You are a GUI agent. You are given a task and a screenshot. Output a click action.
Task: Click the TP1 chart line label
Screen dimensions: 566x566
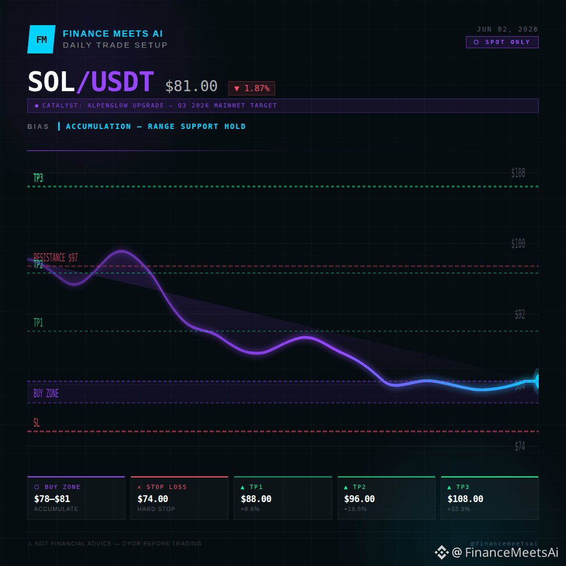click(x=38, y=322)
